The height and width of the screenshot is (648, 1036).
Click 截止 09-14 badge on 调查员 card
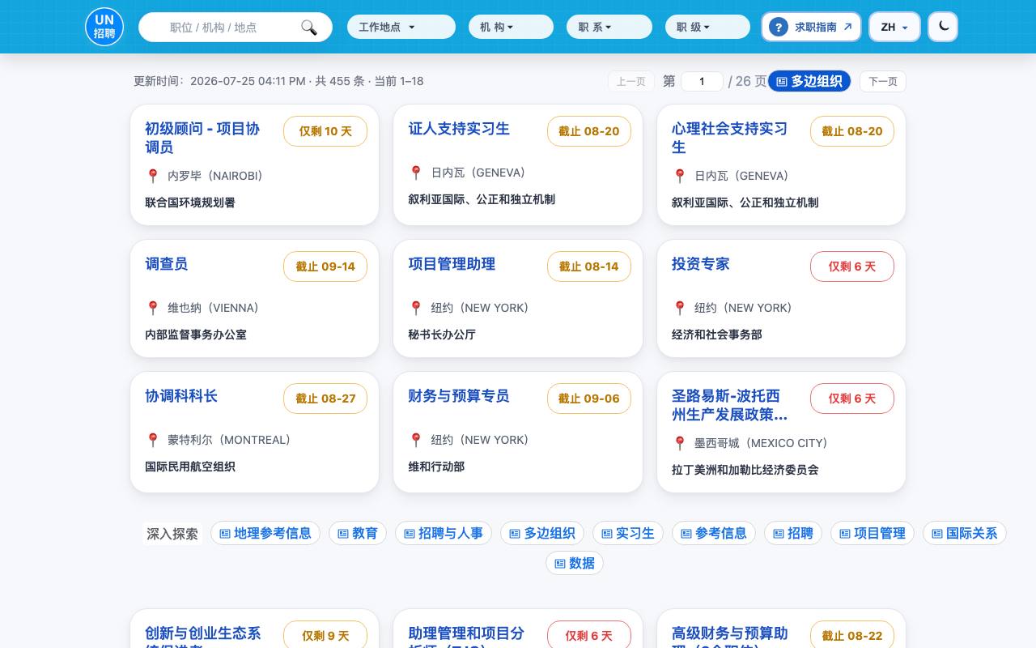325,266
